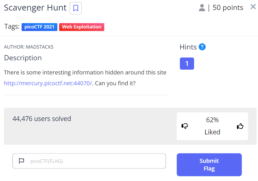
Task: Reveal hint number 1
Action: [187, 64]
